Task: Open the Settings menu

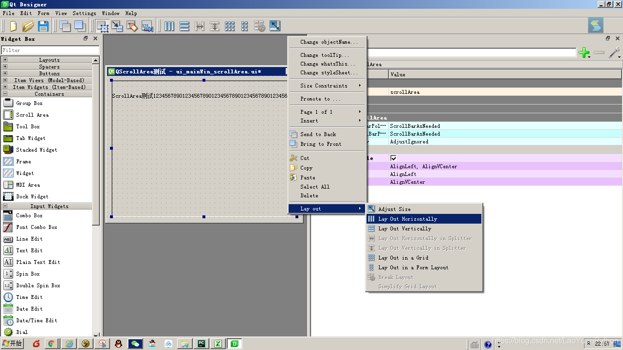Action: click(x=84, y=13)
